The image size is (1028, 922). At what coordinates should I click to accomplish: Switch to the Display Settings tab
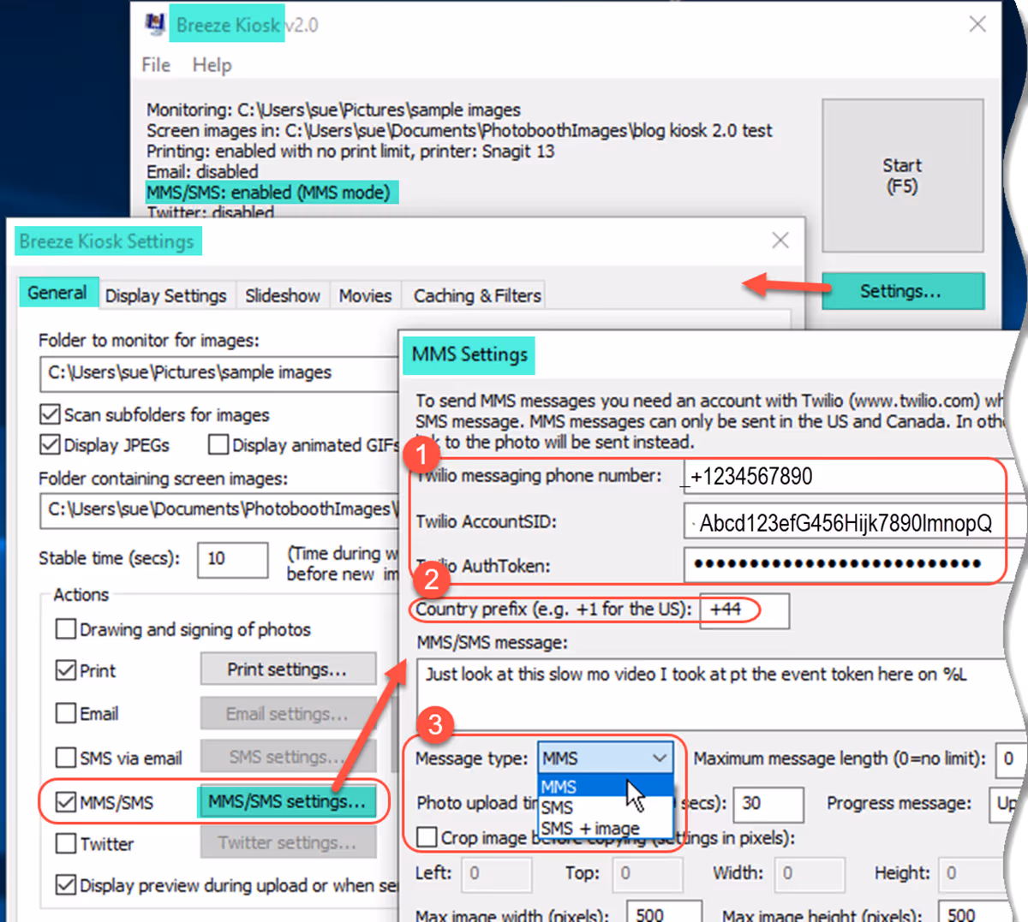(166, 295)
